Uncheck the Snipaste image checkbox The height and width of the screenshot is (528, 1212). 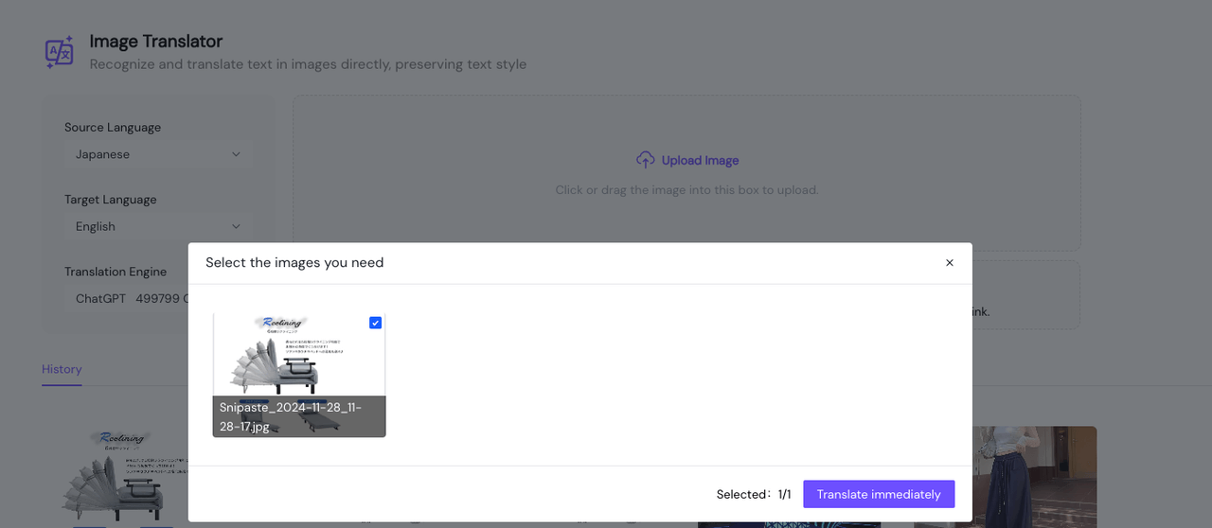[x=376, y=323]
